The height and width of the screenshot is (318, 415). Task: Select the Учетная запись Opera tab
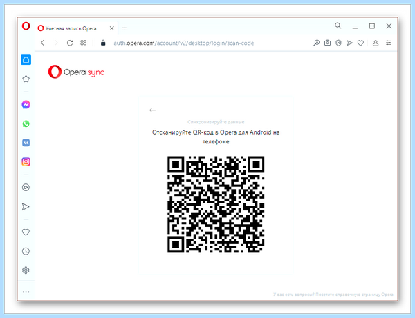click(75, 28)
